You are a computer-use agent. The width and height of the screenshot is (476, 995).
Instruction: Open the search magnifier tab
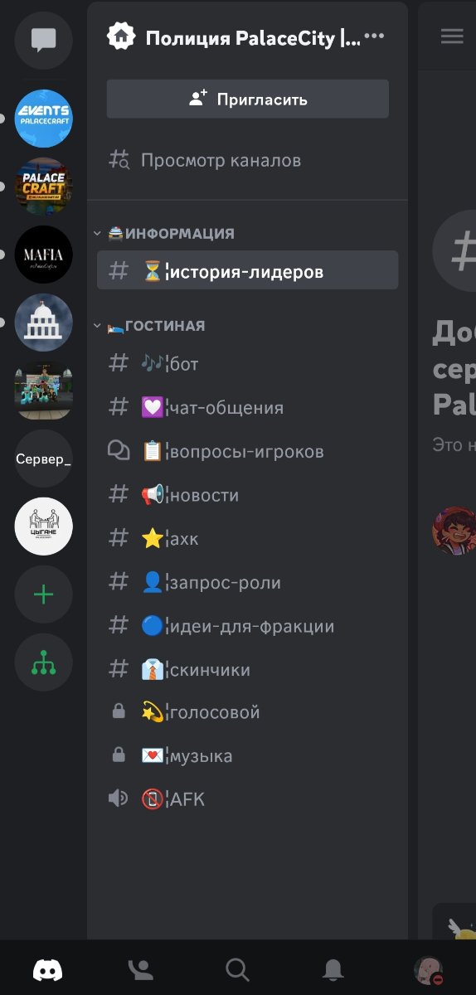[x=237, y=970]
